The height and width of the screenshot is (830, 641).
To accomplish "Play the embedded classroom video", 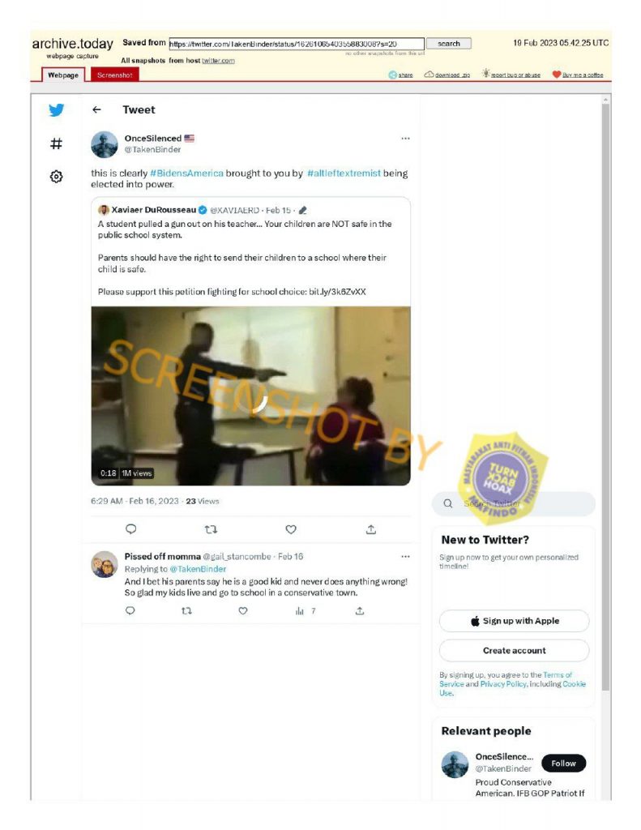I will click(251, 396).
